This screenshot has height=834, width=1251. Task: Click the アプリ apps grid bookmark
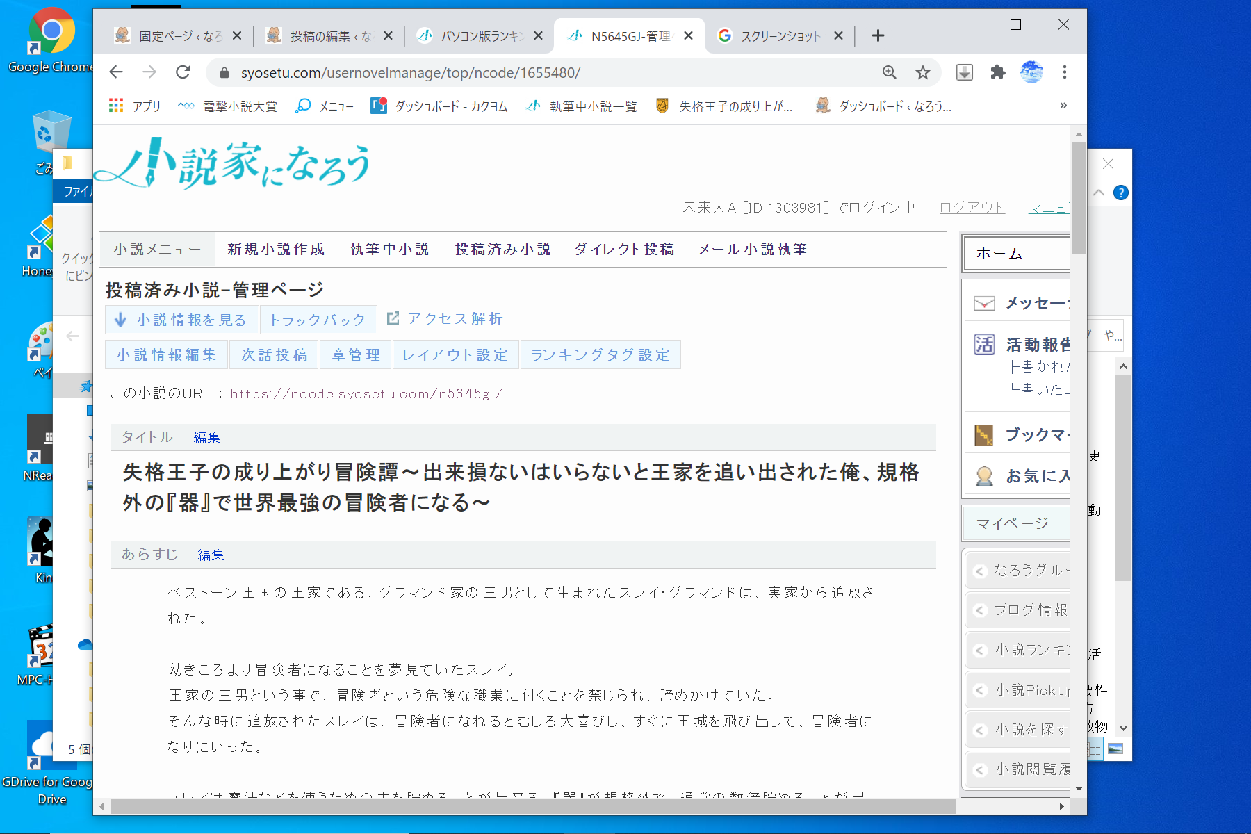coord(135,106)
